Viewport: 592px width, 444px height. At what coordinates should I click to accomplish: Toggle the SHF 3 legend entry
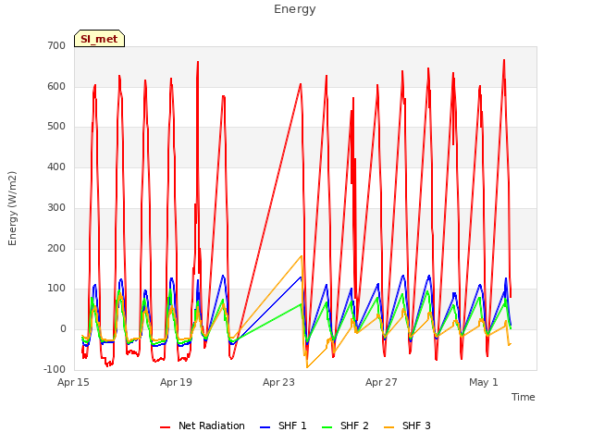click(407, 425)
